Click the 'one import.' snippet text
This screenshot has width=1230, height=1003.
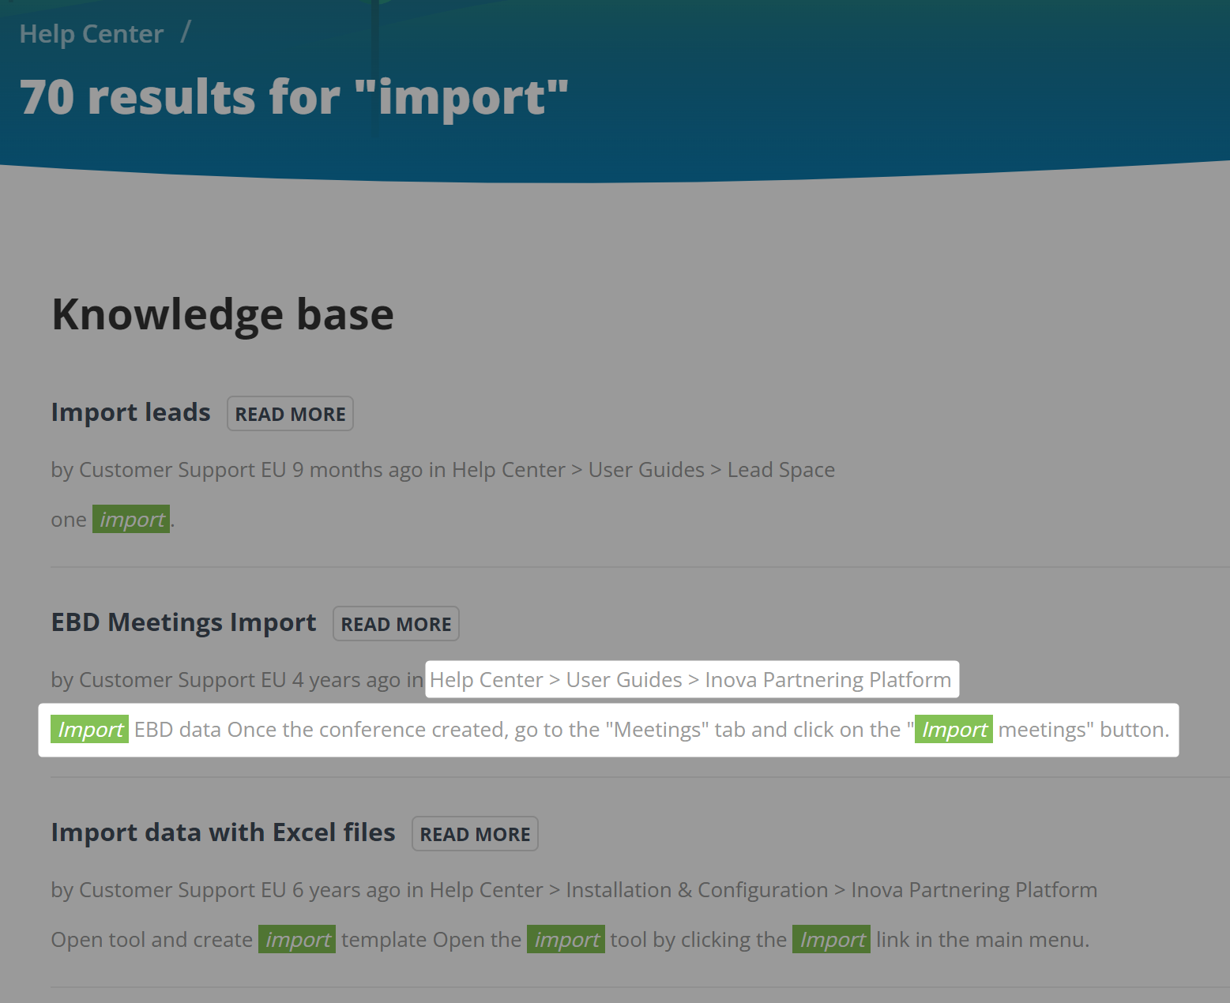pyautogui.click(x=113, y=520)
